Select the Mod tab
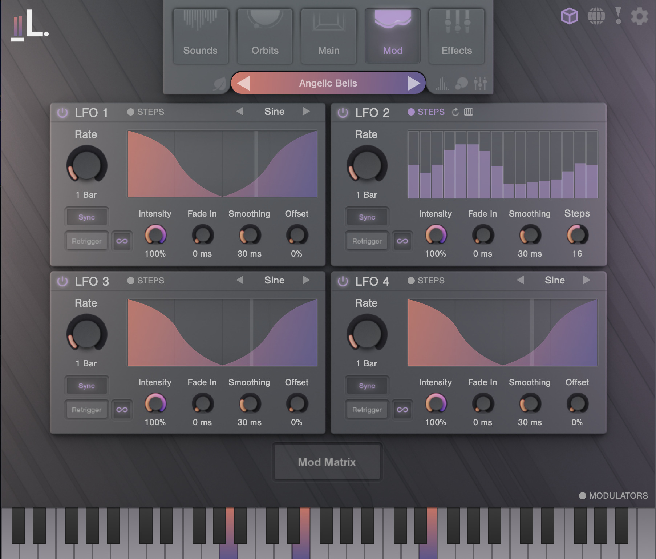 [x=393, y=36]
